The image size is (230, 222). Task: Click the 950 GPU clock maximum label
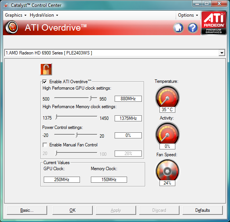click(x=103, y=99)
